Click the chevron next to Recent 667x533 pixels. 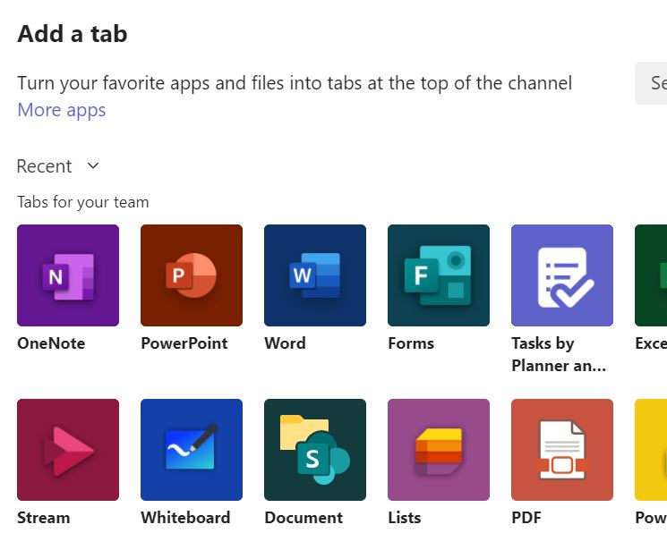point(93,166)
